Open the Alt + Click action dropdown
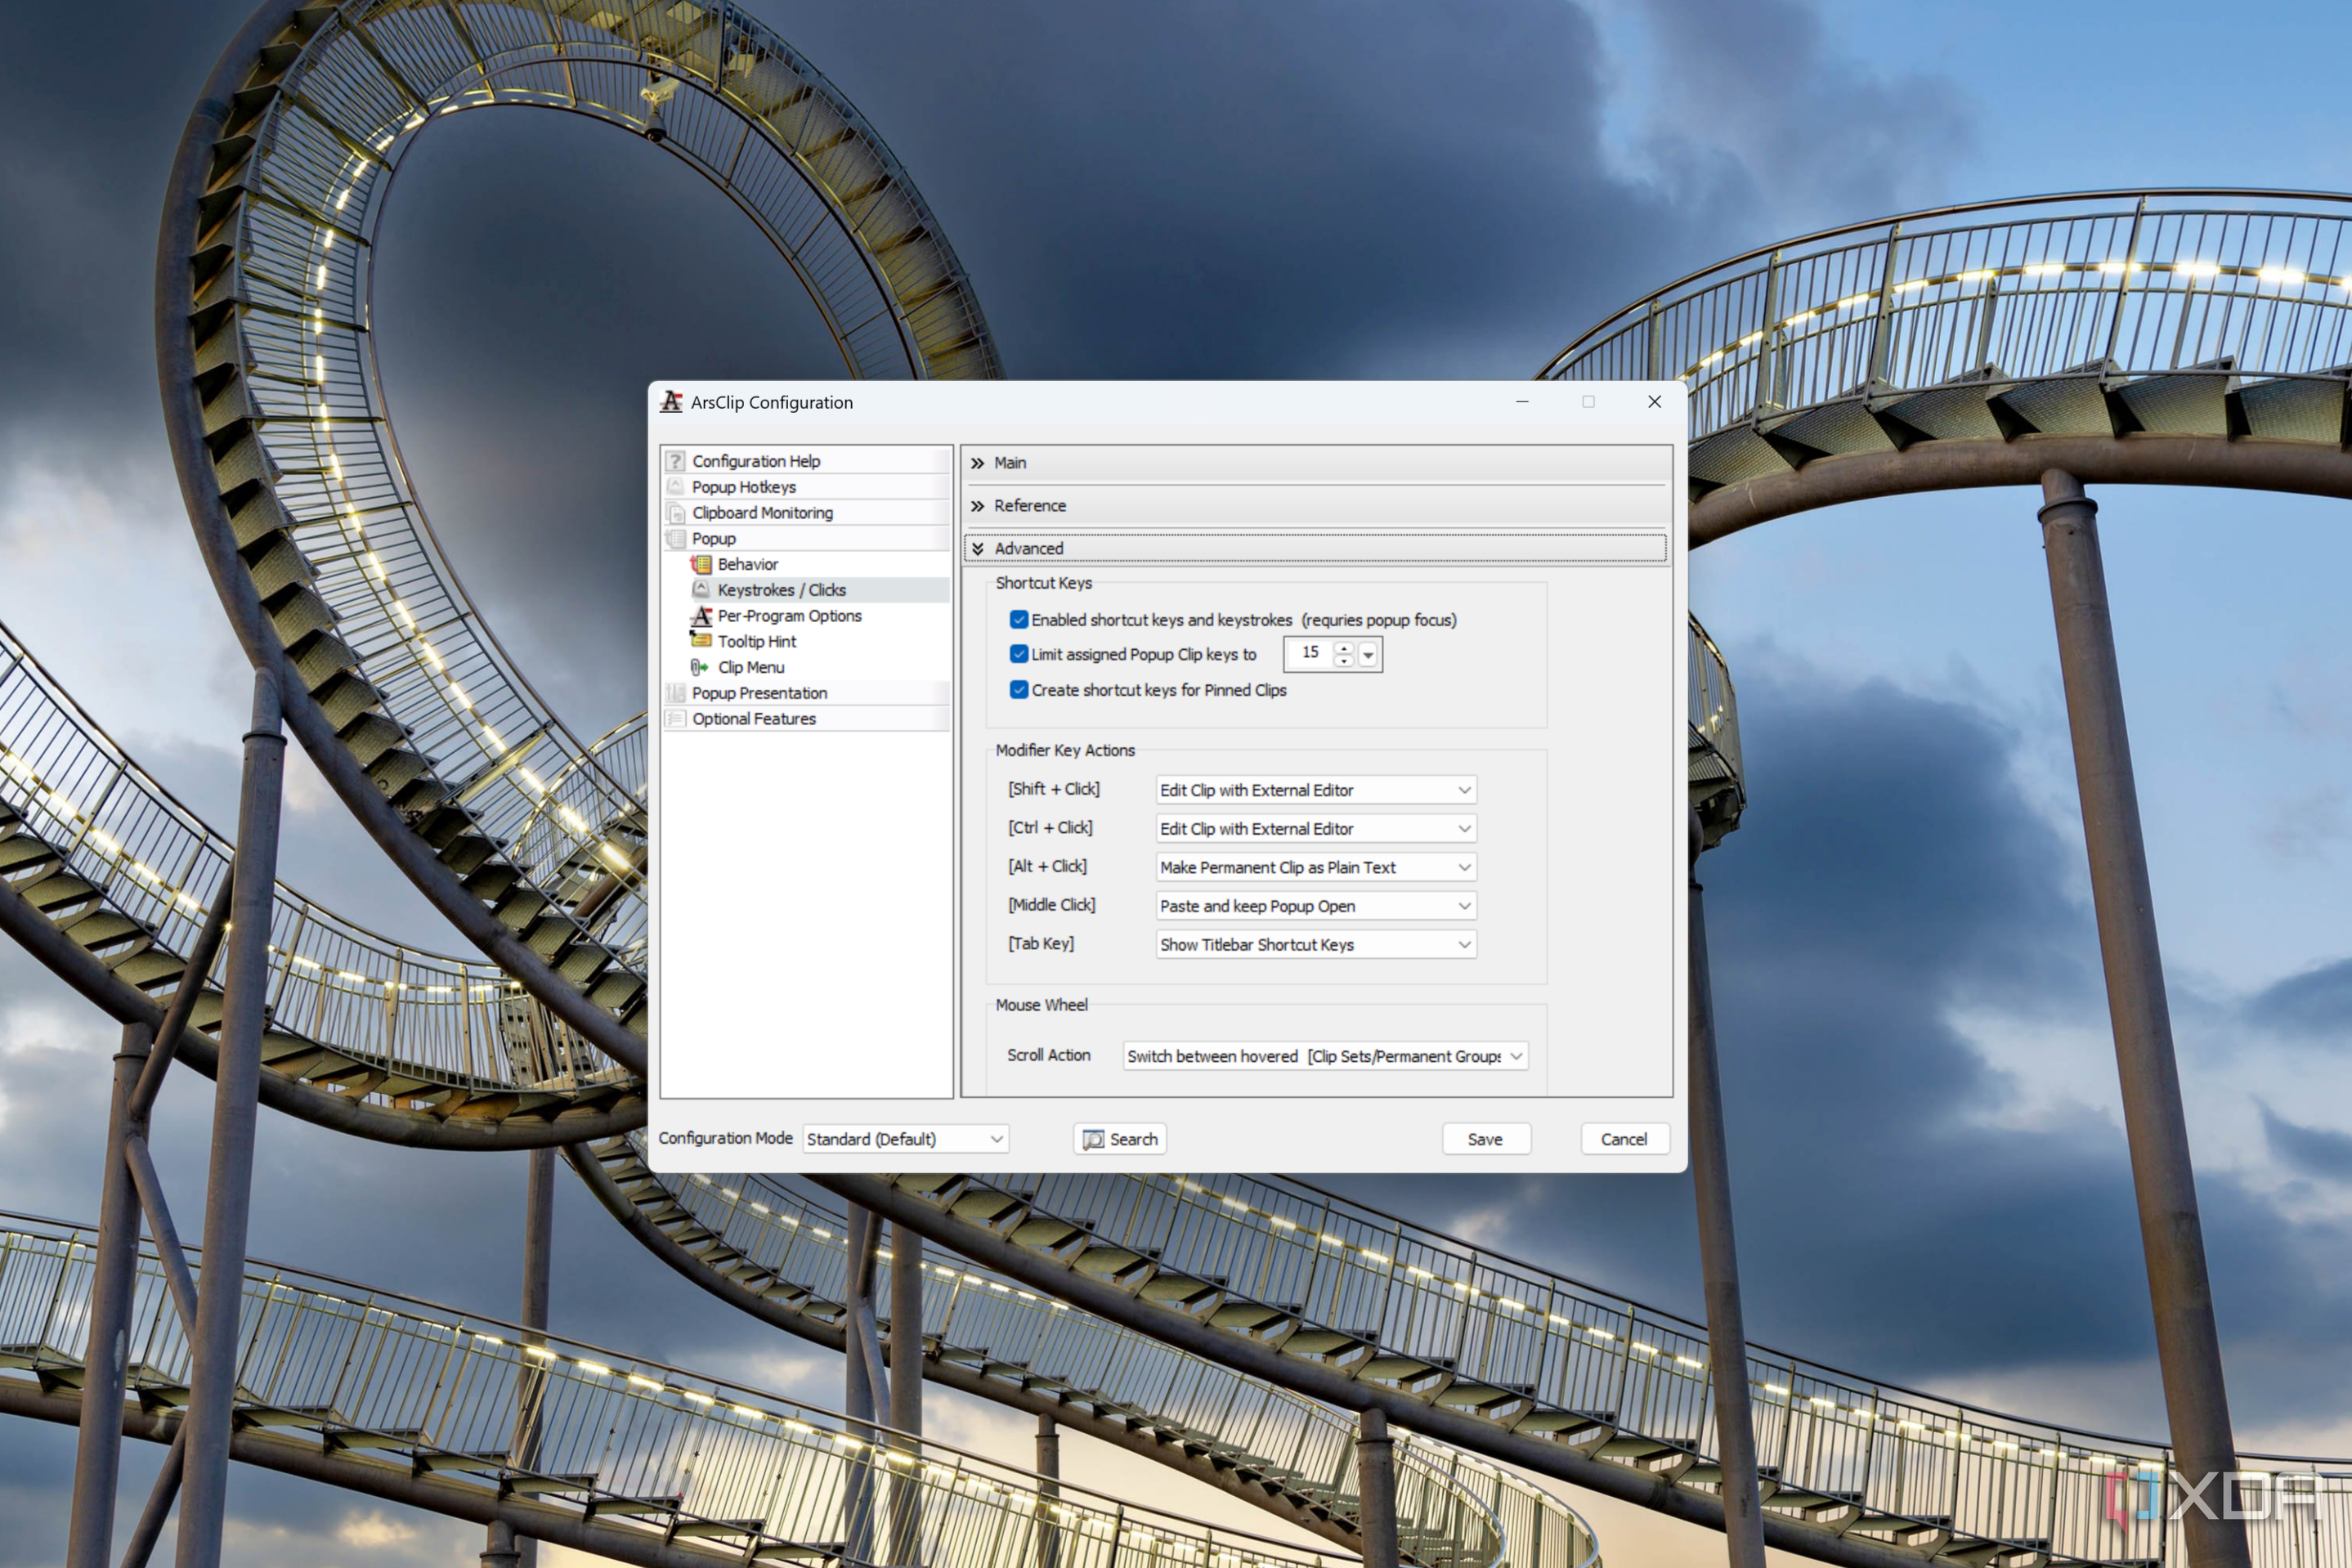The height and width of the screenshot is (1568, 2352). coord(1316,868)
